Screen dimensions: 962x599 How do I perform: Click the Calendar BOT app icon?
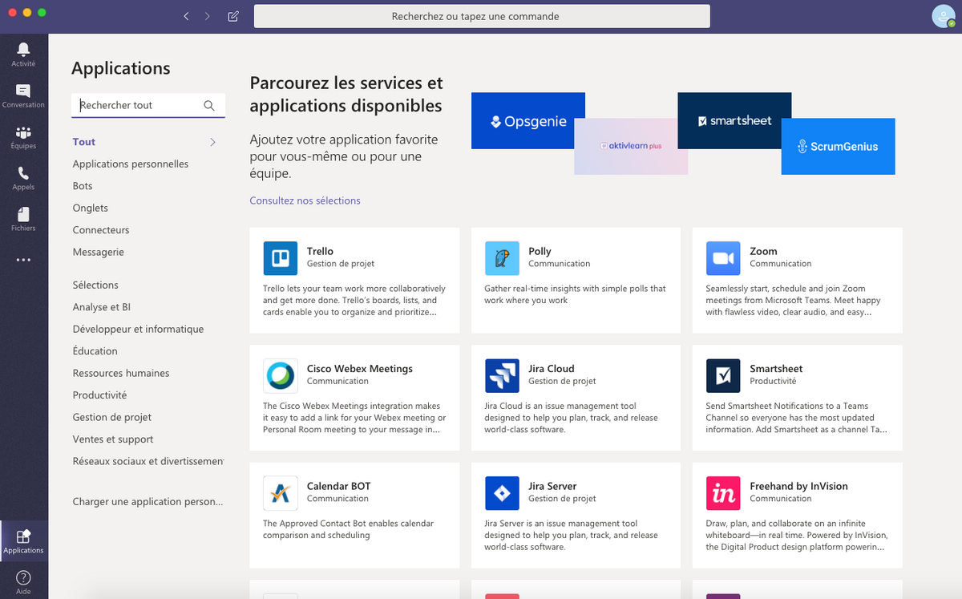click(280, 493)
